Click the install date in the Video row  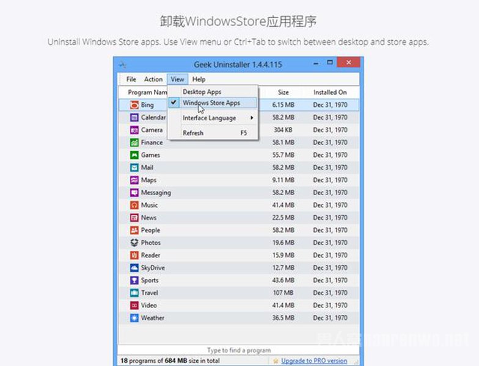[330, 305]
